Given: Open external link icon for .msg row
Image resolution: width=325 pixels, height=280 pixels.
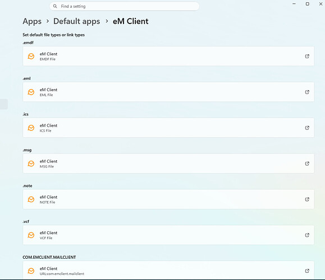Looking at the screenshot, I should (x=307, y=164).
